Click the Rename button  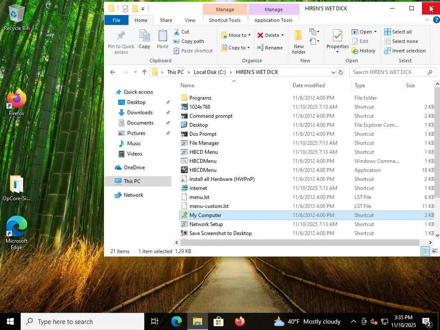(270, 48)
